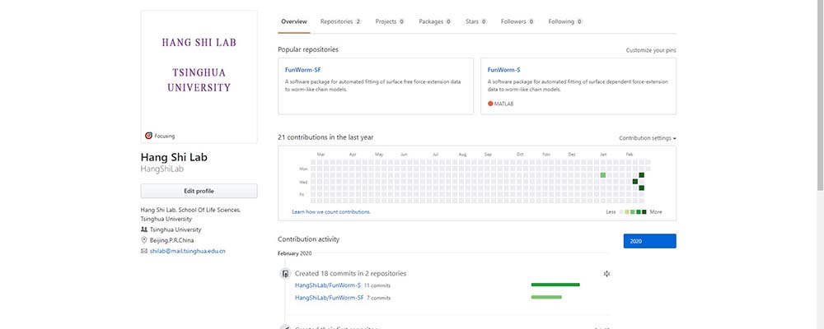Click the envelope icon beside the email

tap(144, 251)
